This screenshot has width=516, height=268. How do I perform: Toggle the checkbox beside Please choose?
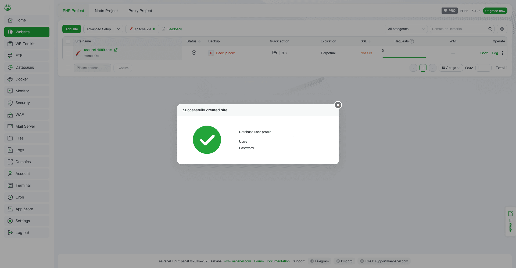tap(68, 68)
